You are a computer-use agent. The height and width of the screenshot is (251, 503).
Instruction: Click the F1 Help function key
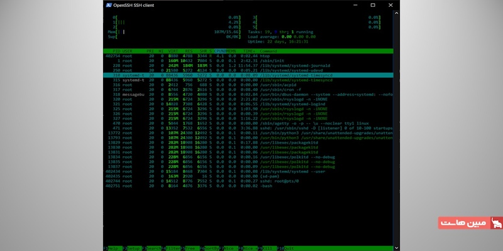point(113,248)
